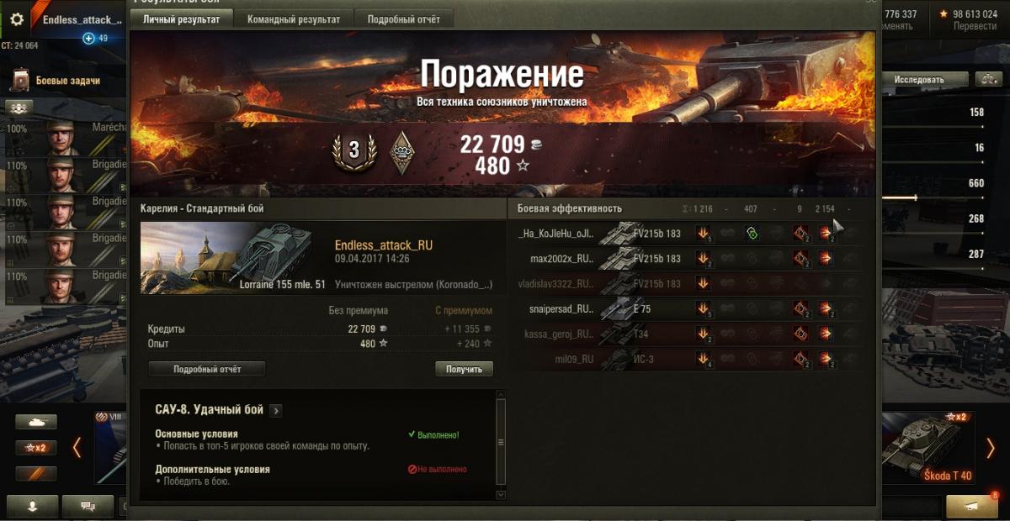The width and height of the screenshot is (1010, 521).
Task: Switch to Подробный отчёт tab
Action: tap(404, 18)
